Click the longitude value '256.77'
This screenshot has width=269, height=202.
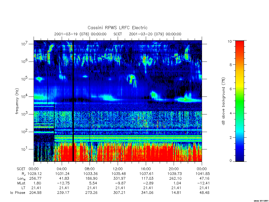(x=35, y=179)
